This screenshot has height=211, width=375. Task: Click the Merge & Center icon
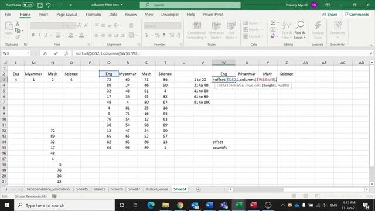131,35
